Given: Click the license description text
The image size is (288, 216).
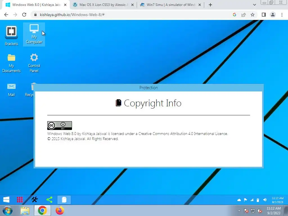Looking at the screenshot, I should point(137,134).
